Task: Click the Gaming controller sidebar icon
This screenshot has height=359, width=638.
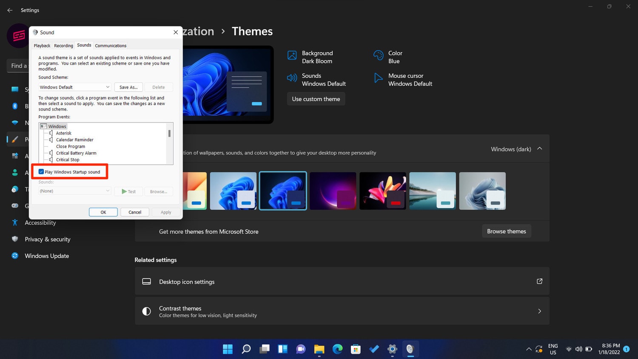Action: [x=15, y=205]
